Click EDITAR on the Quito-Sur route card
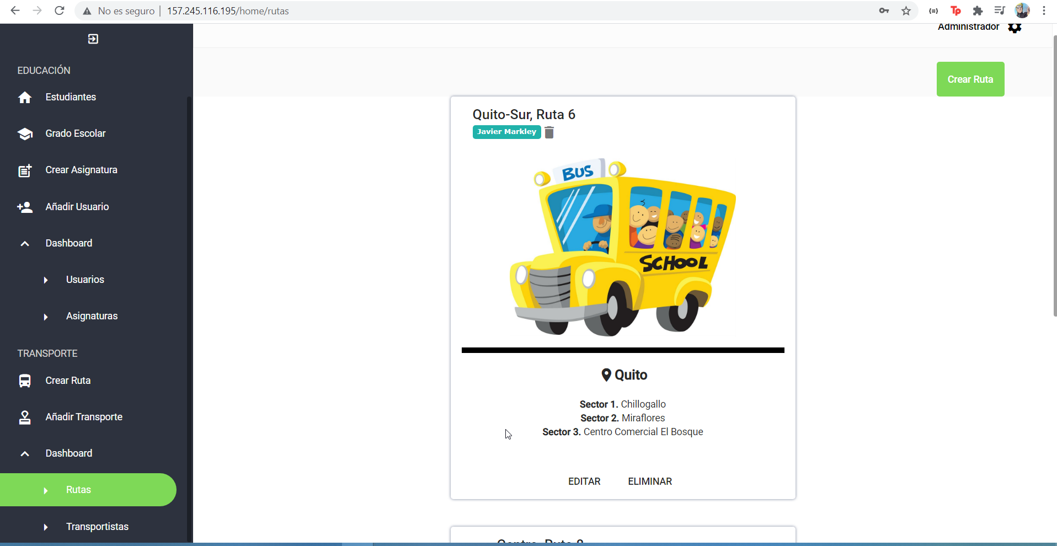 point(584,481)
